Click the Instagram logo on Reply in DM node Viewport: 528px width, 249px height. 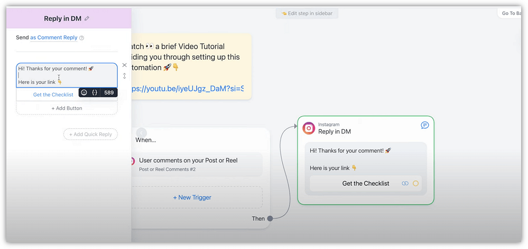point(309,128)
